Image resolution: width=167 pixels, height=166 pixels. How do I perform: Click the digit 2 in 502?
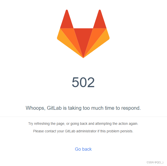91,82
